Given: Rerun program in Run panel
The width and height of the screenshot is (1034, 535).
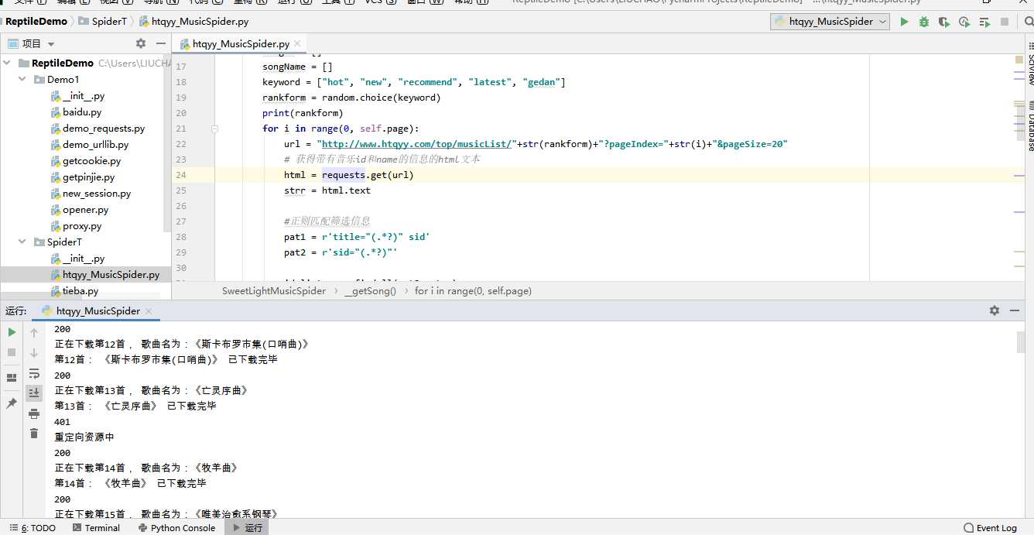Looking at the screenshot, I should tap(12, 332).
